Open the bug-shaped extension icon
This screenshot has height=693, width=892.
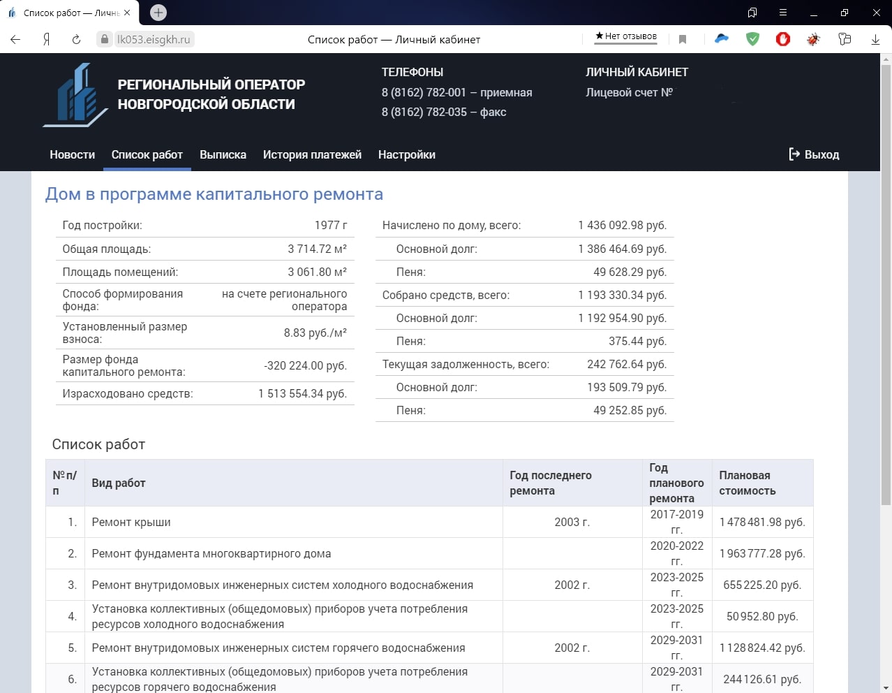814,39
